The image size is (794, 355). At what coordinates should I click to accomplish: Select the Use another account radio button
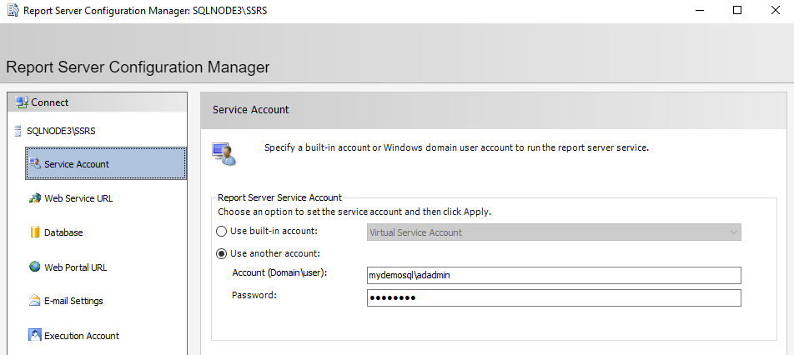pyautogui.click(x=222, y=253)
